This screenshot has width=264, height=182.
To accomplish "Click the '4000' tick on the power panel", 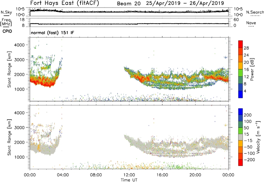I will (x=19, y=45).
